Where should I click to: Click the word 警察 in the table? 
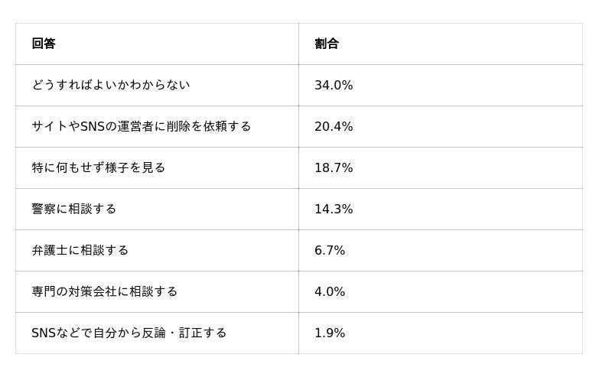[x=44, y=210]
